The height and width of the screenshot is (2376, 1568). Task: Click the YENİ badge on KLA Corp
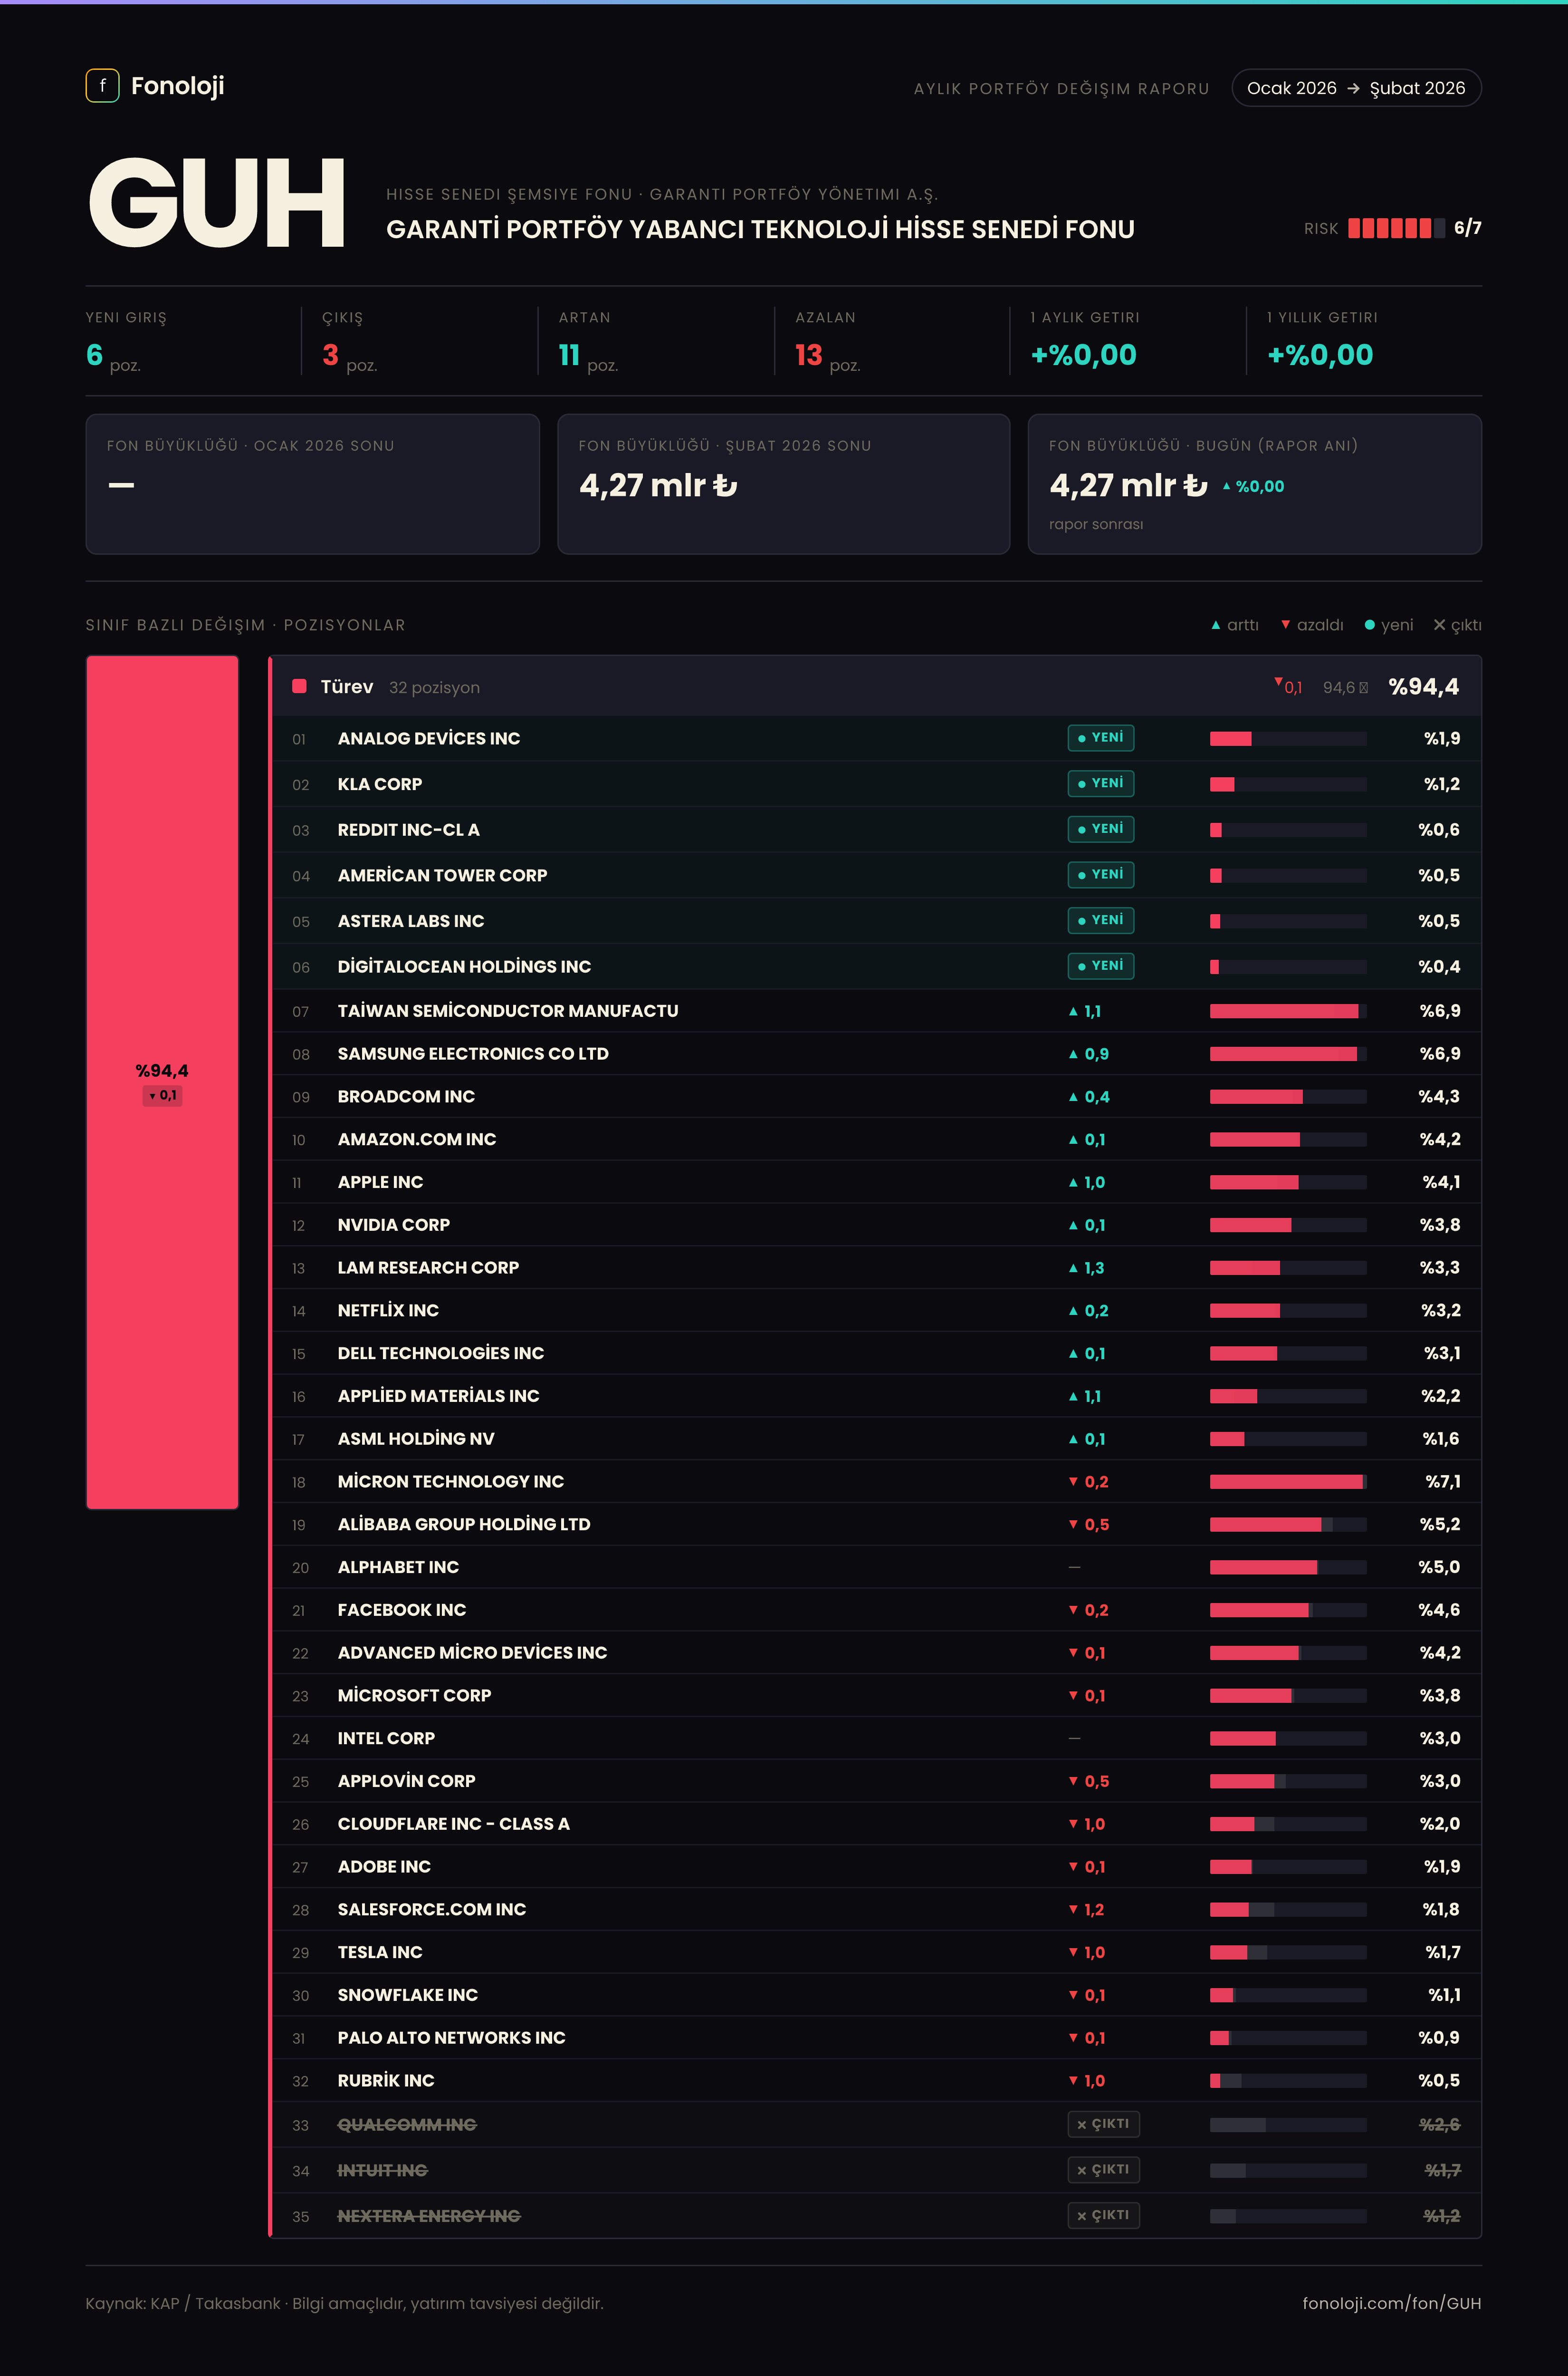tap(1100, 783)
